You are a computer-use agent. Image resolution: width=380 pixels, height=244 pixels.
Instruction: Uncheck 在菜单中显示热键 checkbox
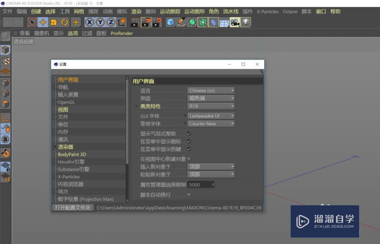(x=189, y=149)
